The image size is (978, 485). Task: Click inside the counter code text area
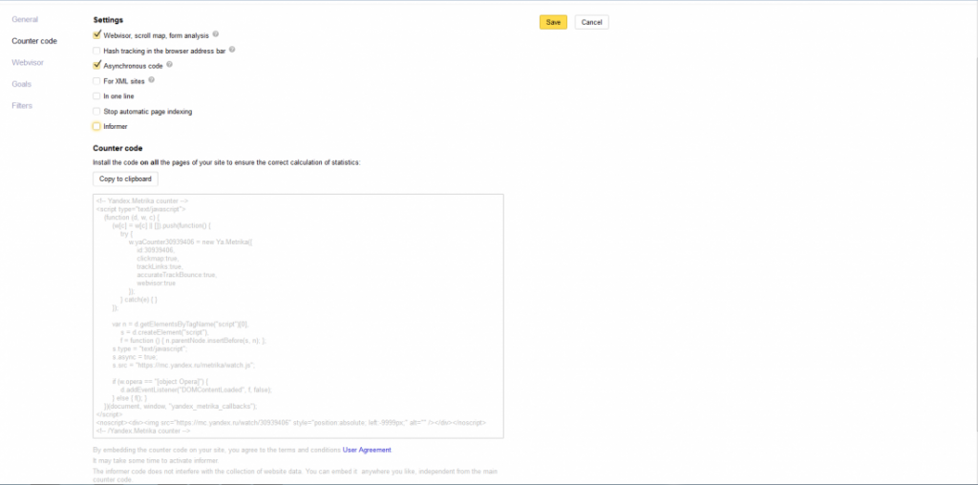point(298,316)
